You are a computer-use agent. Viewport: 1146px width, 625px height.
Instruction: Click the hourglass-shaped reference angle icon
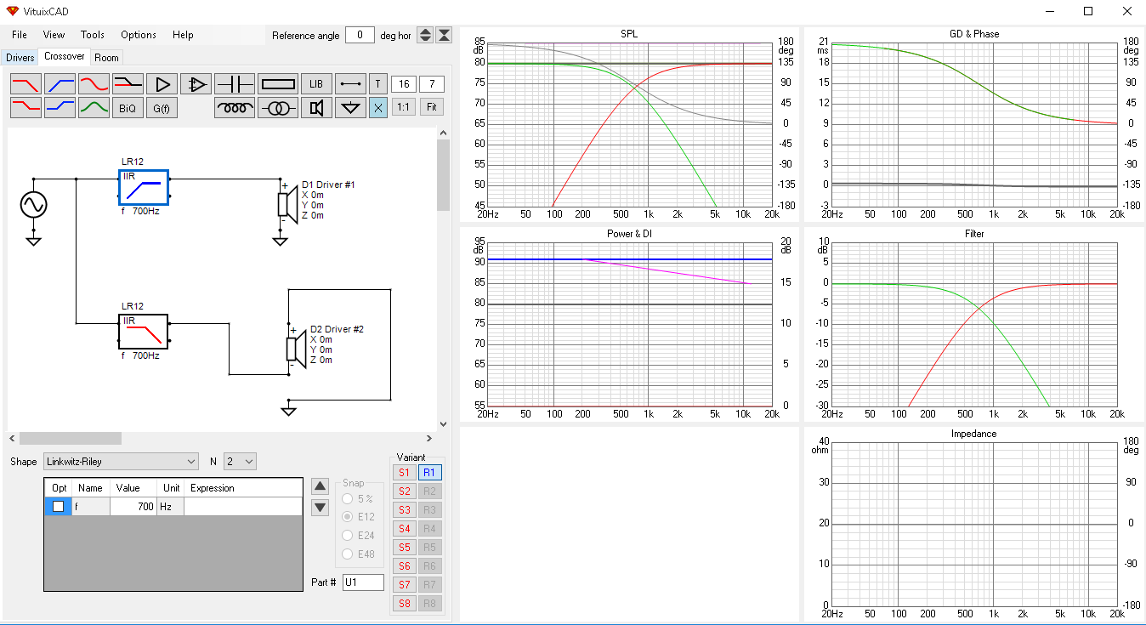[x=444, y=35]
